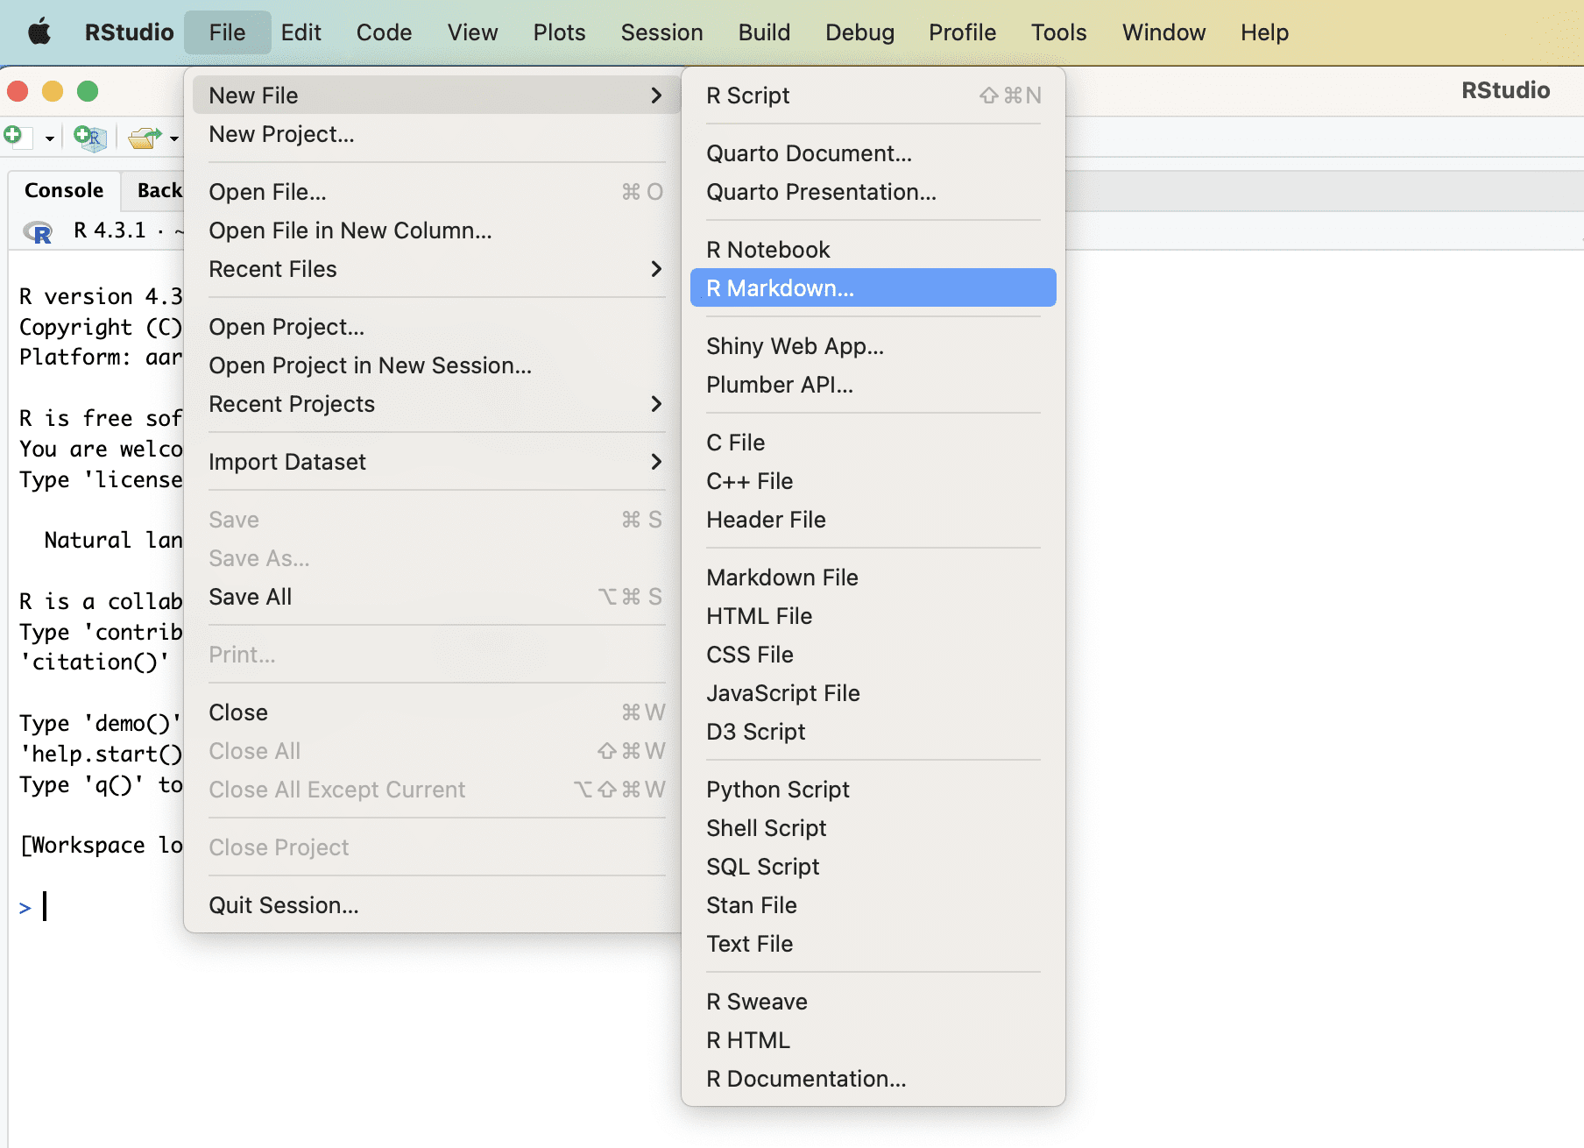Create a new R Documentation... file
The image size is (1584, 1148).
[x=873, y=1079]
